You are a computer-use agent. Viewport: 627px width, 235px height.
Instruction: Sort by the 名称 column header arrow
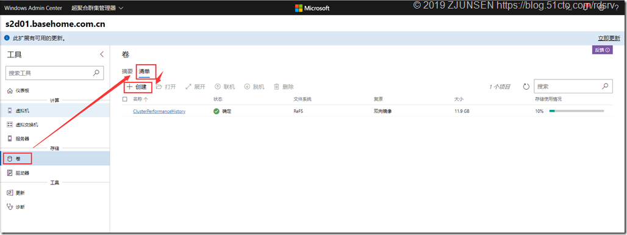pos(146,99)
